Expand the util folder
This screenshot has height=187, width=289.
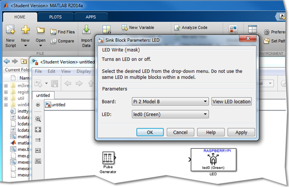6,98
